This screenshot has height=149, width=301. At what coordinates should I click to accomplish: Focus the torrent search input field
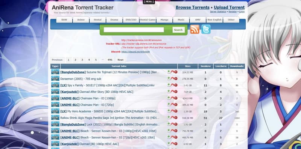click(x=134, y=30)
